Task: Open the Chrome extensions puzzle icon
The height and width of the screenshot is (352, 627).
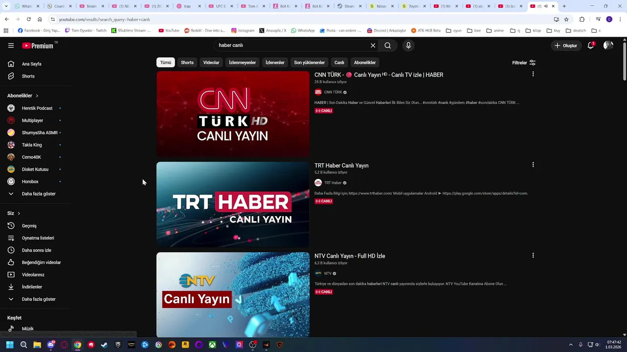Action: (x=582, y=19)
